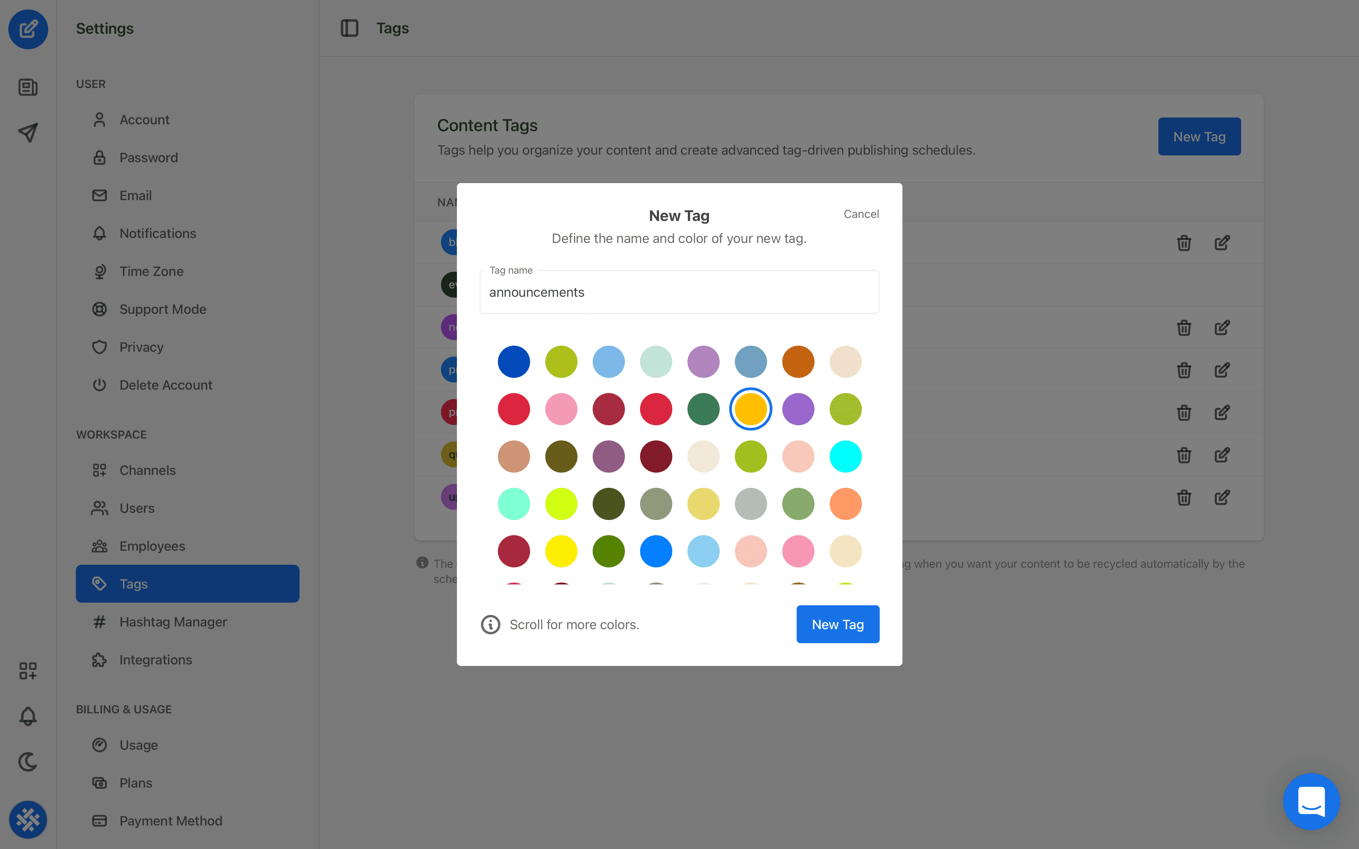This screenshot has height=849, width=1359.
Task: Open the Account settings page
Action: coord(144,120)
